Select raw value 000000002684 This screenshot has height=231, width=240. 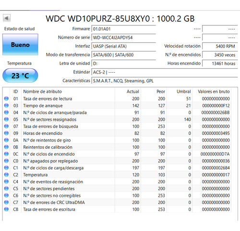[216, 168]
